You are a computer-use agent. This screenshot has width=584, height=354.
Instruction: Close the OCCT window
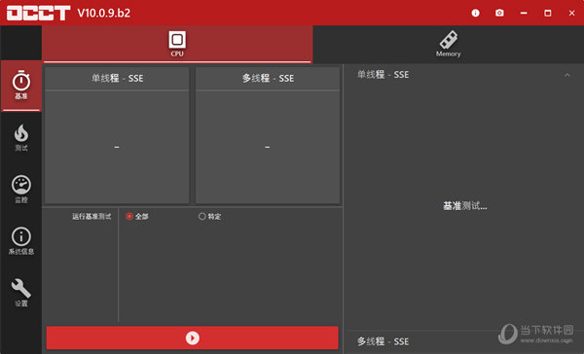click(571, 13)
